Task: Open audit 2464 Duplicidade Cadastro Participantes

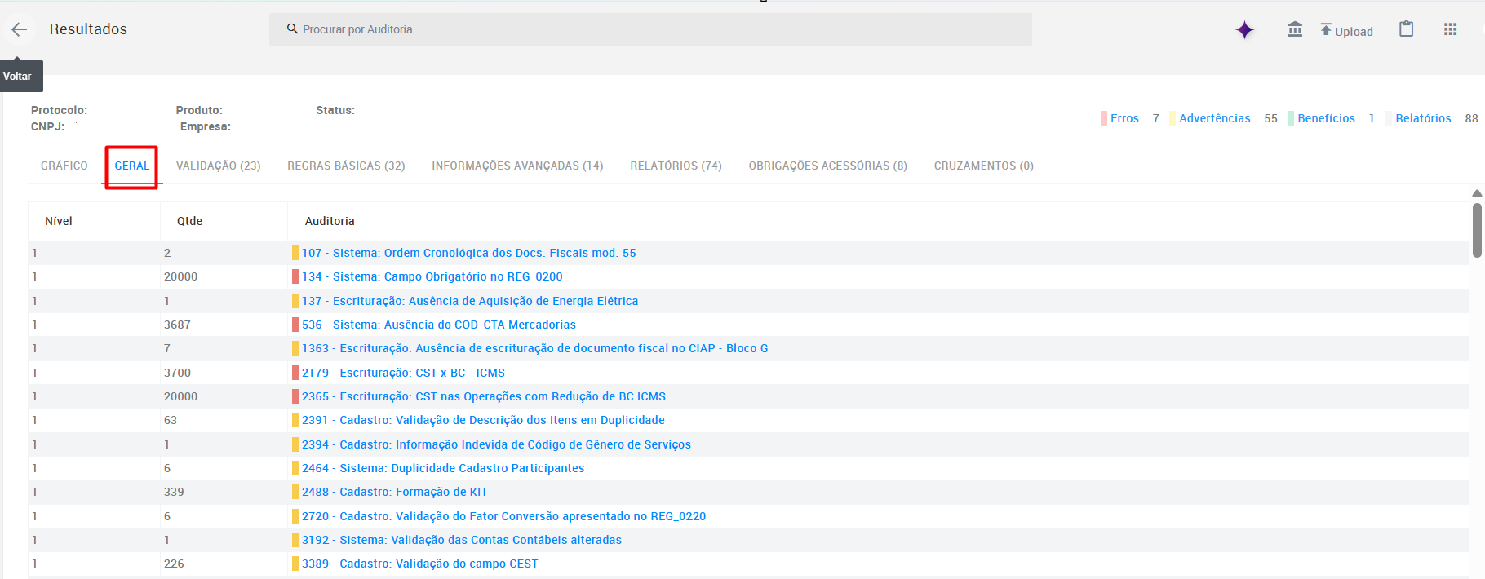Action: 443,468
